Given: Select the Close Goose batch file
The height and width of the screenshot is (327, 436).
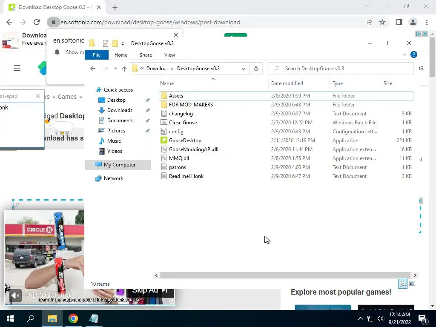Looking at the screenshot, I should 183,122.
